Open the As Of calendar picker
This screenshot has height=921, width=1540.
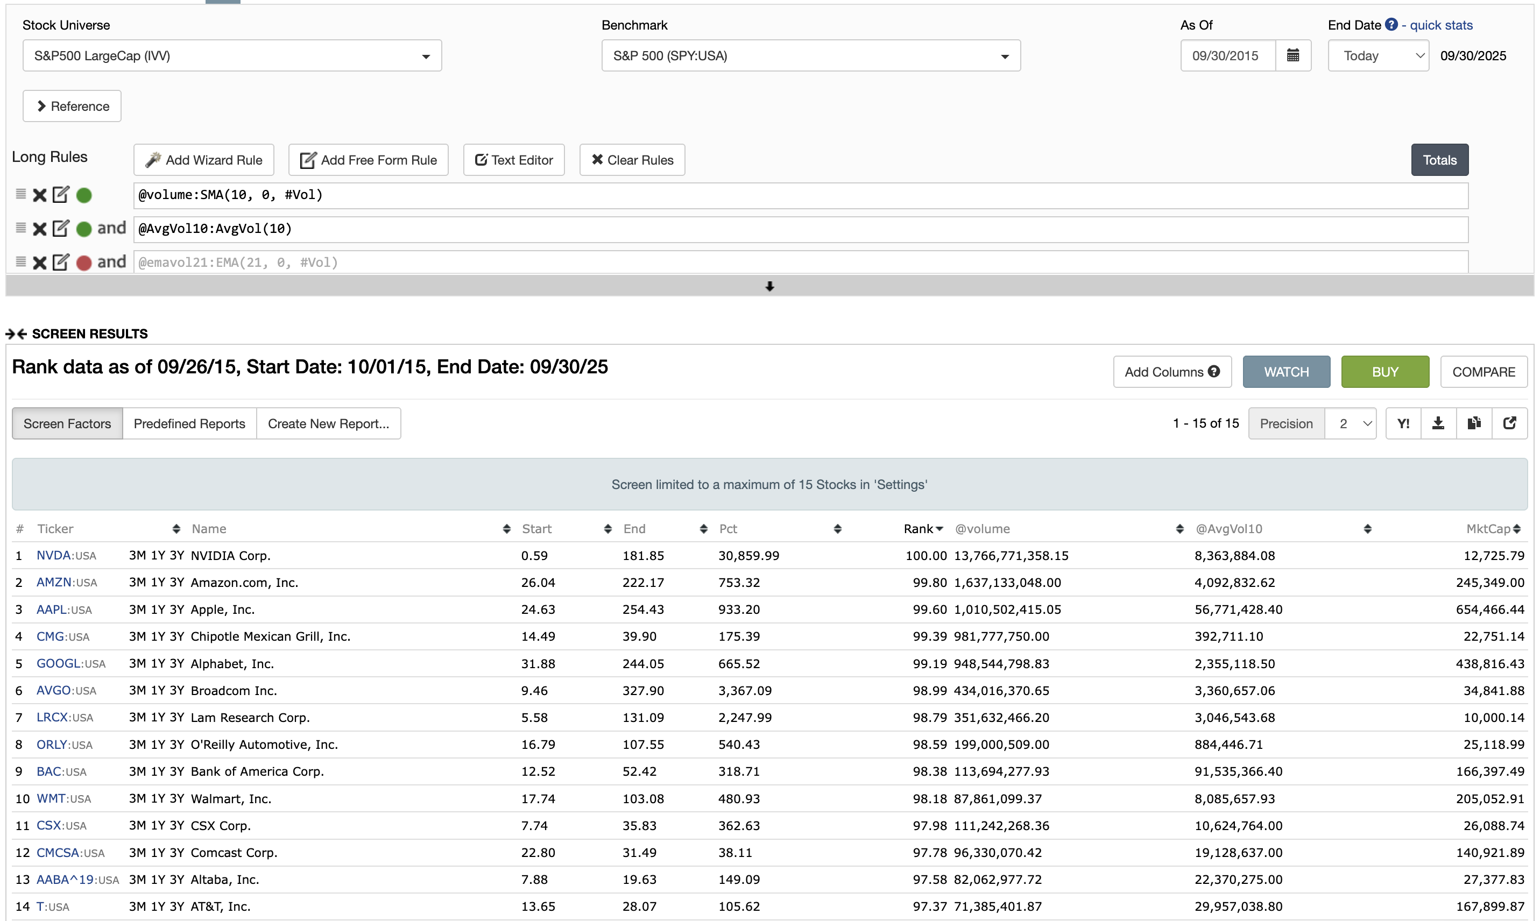pos(1292,56)
